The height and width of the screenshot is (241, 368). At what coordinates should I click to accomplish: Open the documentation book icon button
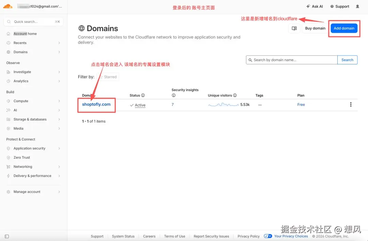(x=294, y=28)
